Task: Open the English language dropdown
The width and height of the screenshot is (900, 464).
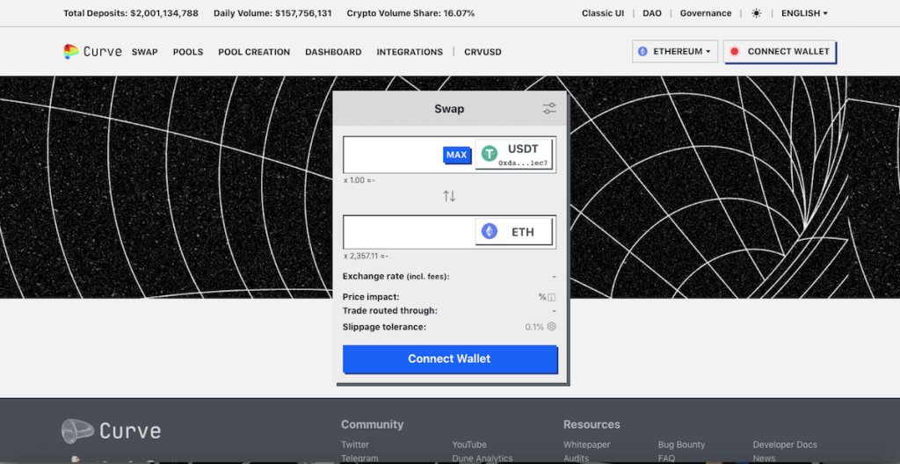Action: [x=804, y=13]
